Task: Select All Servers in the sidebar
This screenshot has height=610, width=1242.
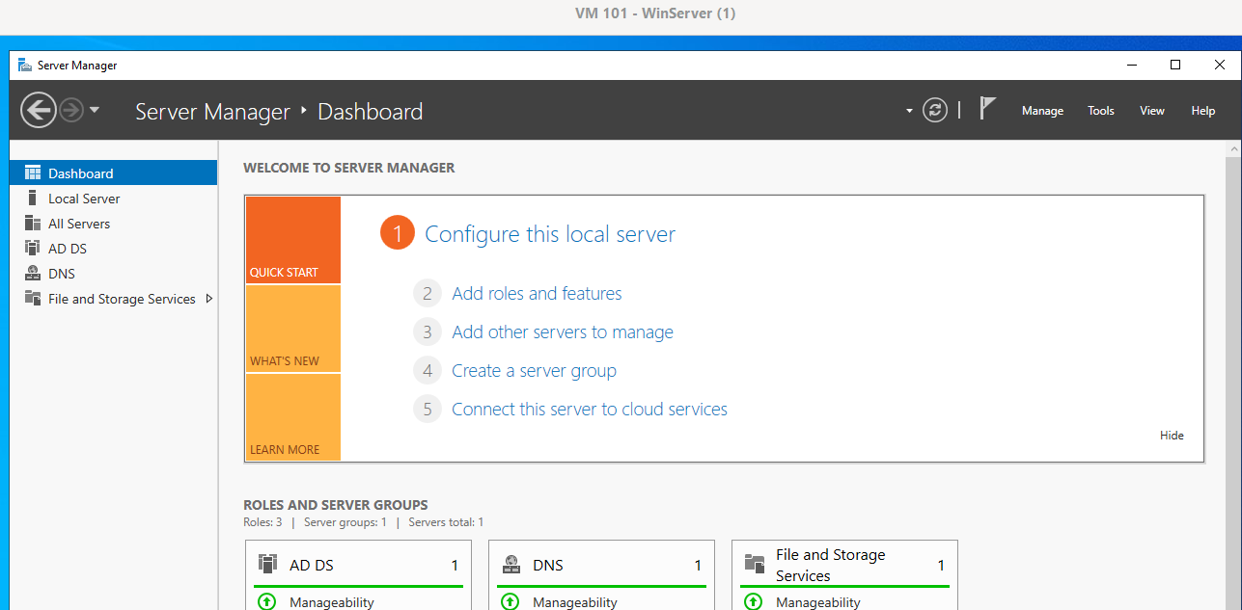Action: (113, 224)
